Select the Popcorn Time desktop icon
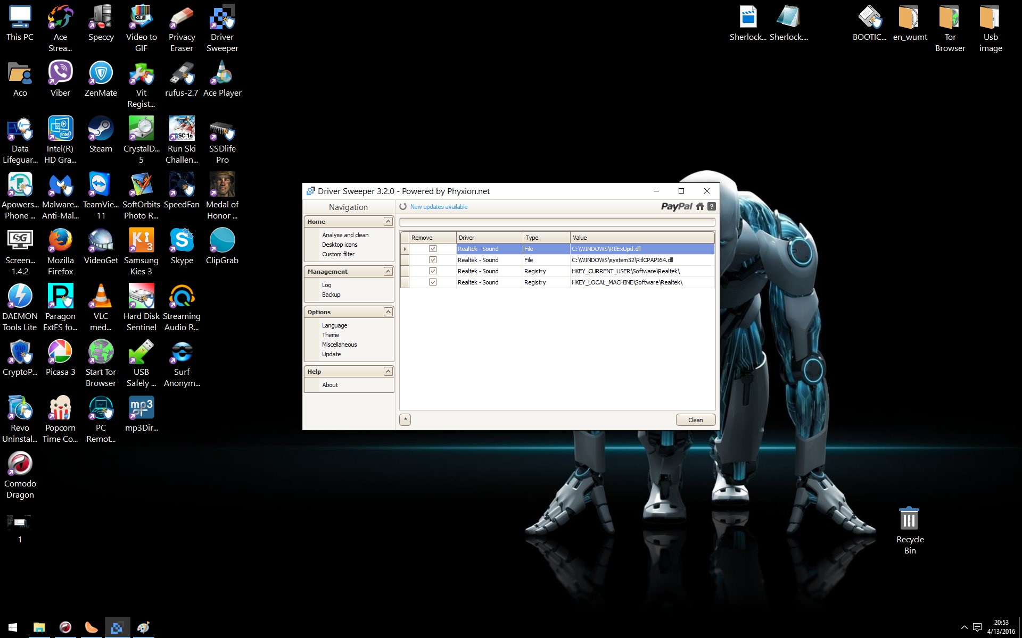This screenshot has height=638, width=1022. tap(60, 419)
